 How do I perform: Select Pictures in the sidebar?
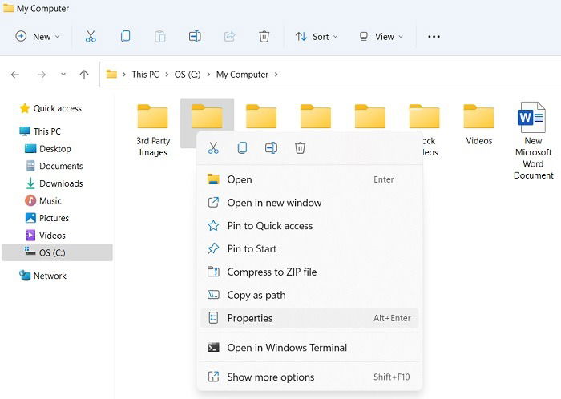pyautogui.click(x=46, y=218)
